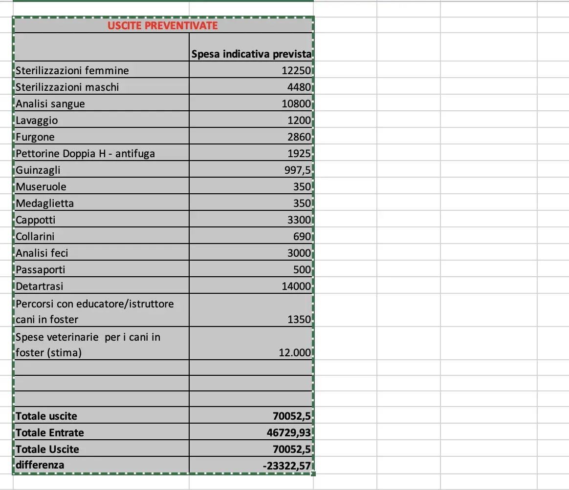569x490 pixels.
Task: Click the 46729,93 total income cell
Action: (250, 432)
